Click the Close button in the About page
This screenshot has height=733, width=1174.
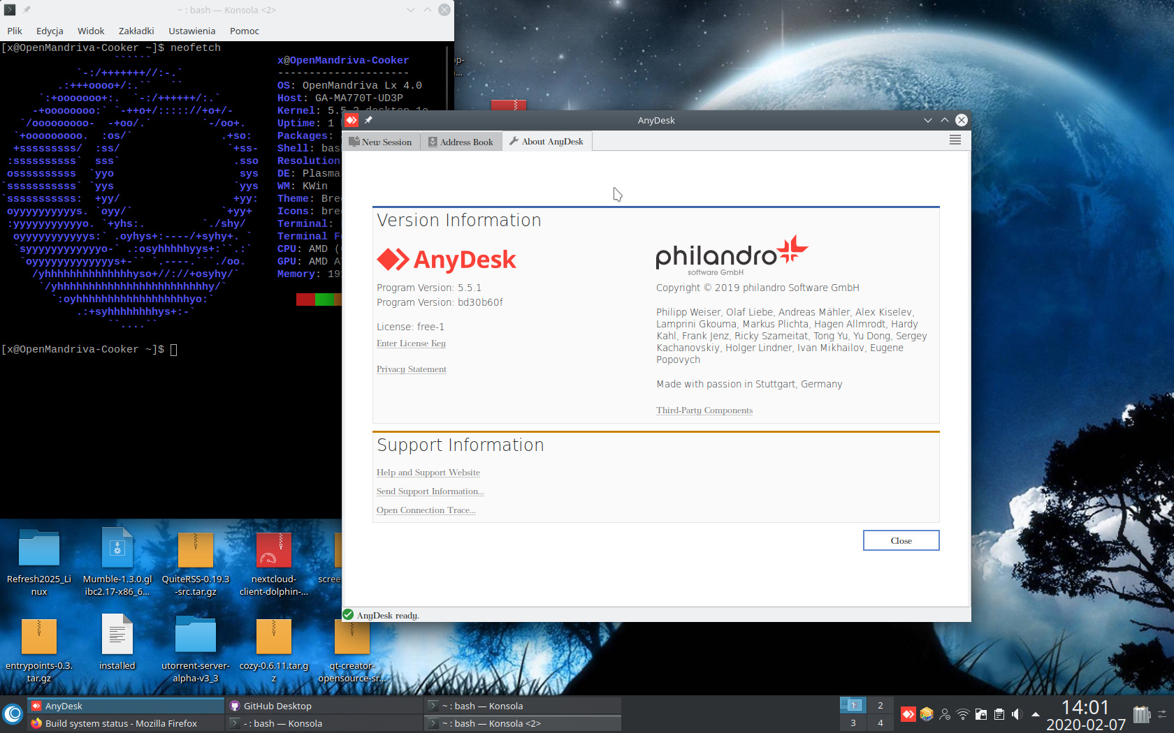pos(901,540)
